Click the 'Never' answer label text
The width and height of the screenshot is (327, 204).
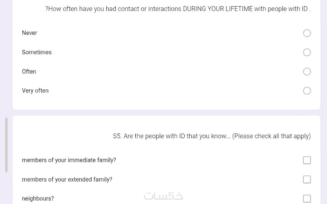tap(29, 33)
